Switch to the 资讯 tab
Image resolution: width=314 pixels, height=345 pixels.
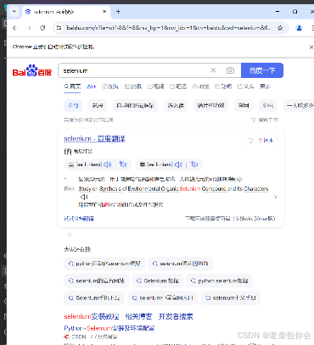pos(133,86)
